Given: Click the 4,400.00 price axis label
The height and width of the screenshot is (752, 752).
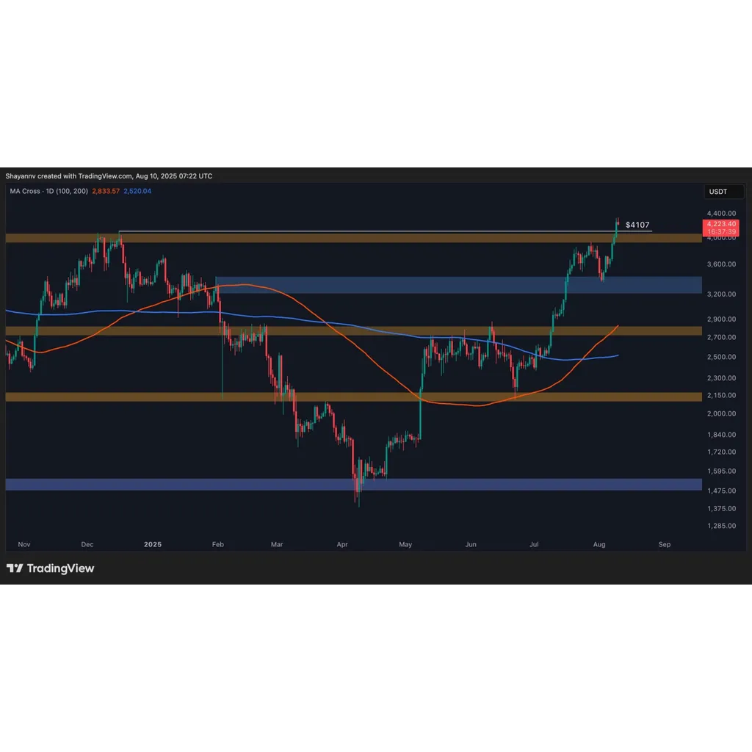Looking at the screenshot, I should click(721, 213).
